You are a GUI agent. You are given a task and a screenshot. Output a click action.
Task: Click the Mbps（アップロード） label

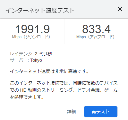point(96,37)
